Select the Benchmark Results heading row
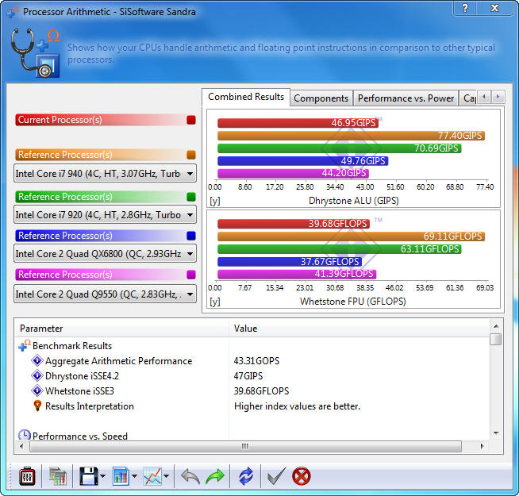The image size is (519, 496). click(x=252, y=346)
